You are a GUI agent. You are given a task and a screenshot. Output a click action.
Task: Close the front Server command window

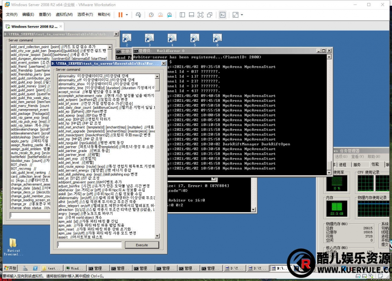163,63
